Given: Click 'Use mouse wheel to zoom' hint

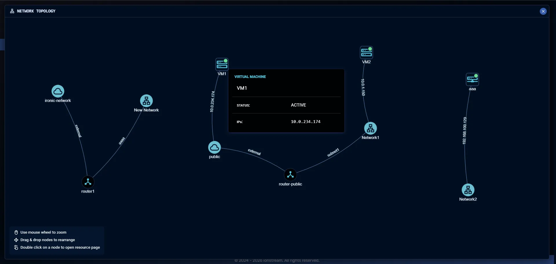Looking at the screenshot, I should [x=43, y=232].
